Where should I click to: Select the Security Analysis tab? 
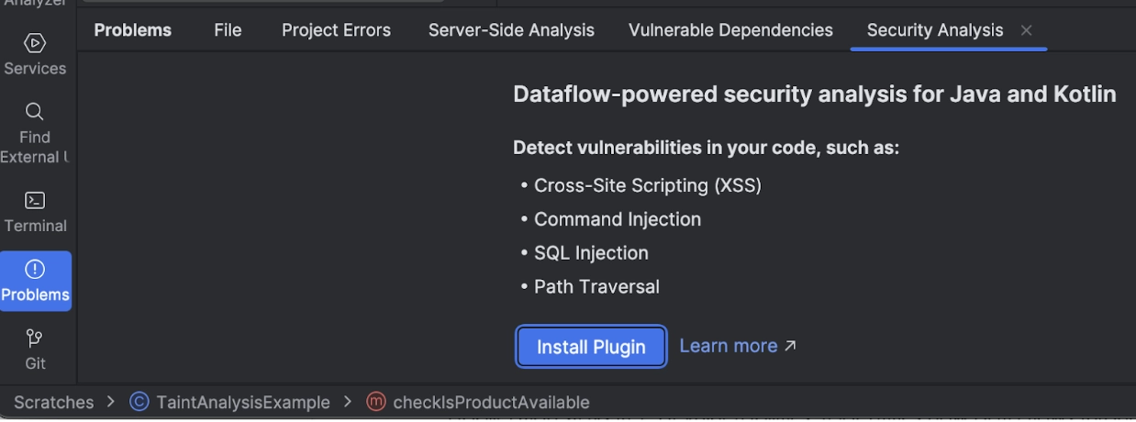(x=935, y=30)
